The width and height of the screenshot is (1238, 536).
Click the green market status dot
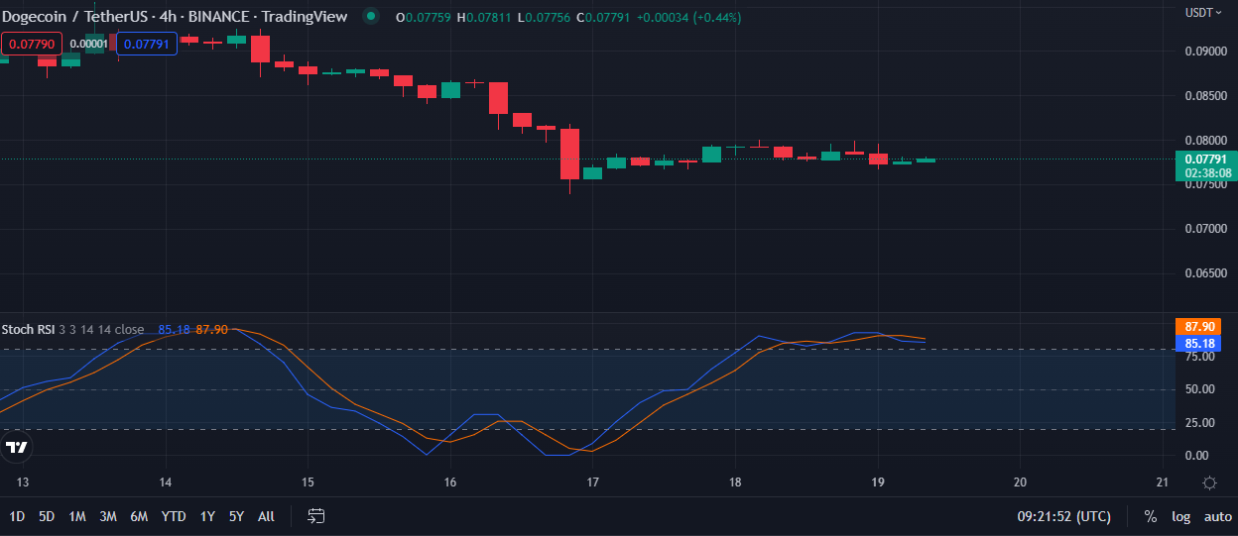(371, 16)
